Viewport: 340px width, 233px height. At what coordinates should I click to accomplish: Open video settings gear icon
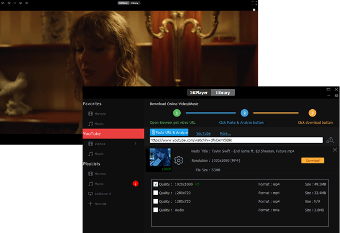coord(178,160)
